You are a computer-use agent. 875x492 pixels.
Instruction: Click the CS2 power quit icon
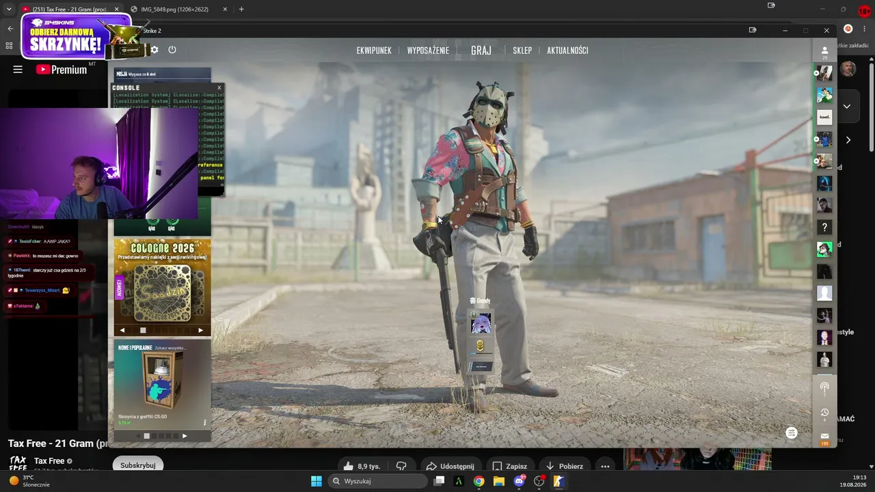(x=172, y=50)
